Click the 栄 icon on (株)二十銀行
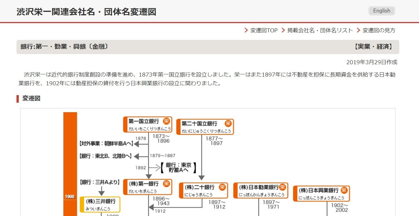Viewport: 419px width, 216px height. 222,187
